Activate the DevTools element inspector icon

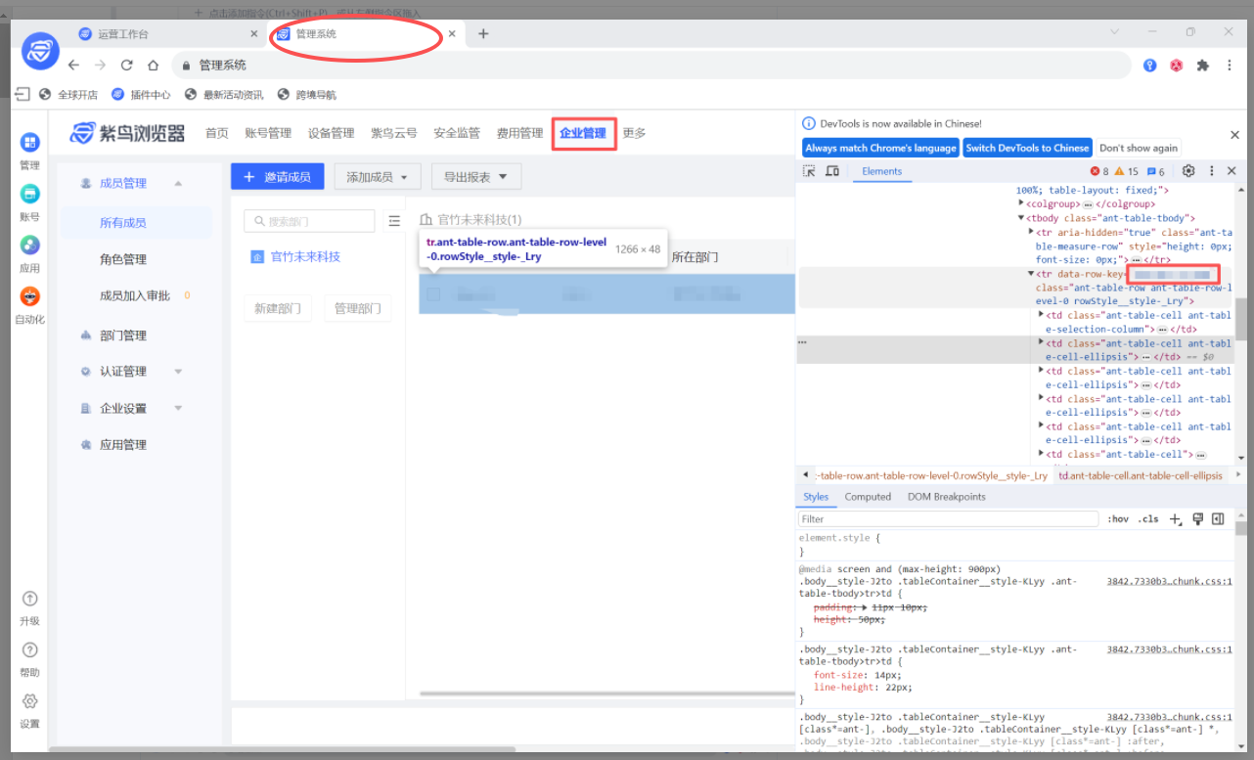pos(809,171)
